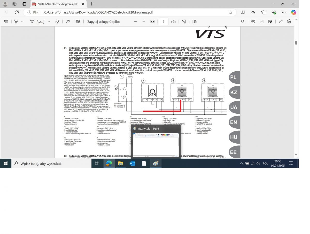The height and width of the screenshot is (234, 310).
Task: Open Edge Settings and more menu
Action: [x=284, y=12]
